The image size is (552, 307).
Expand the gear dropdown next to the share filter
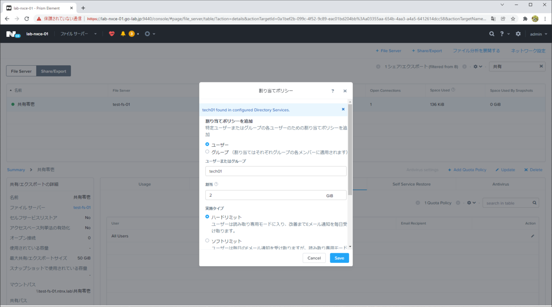coord(477,66)
